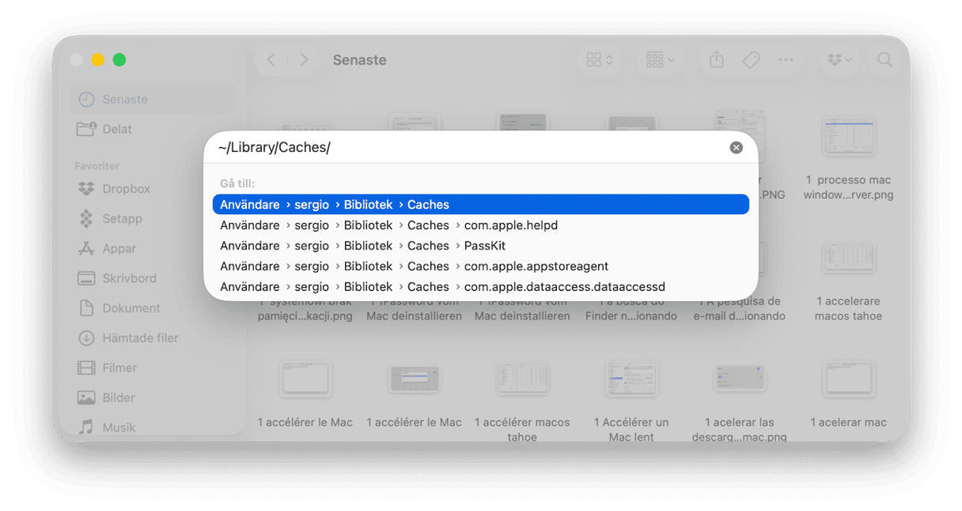The image size is (962, 511).
Task: Click the Bilder photo icon in sidebar
Action: pyautogui.click(x=86, y=398)
